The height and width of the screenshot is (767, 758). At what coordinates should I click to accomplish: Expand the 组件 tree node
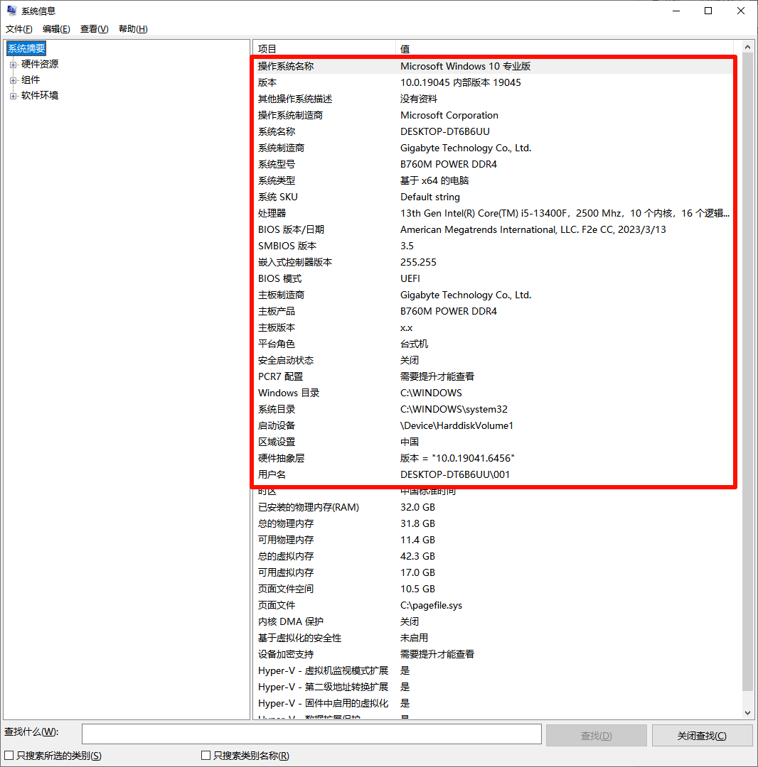(x=13, y=80)
